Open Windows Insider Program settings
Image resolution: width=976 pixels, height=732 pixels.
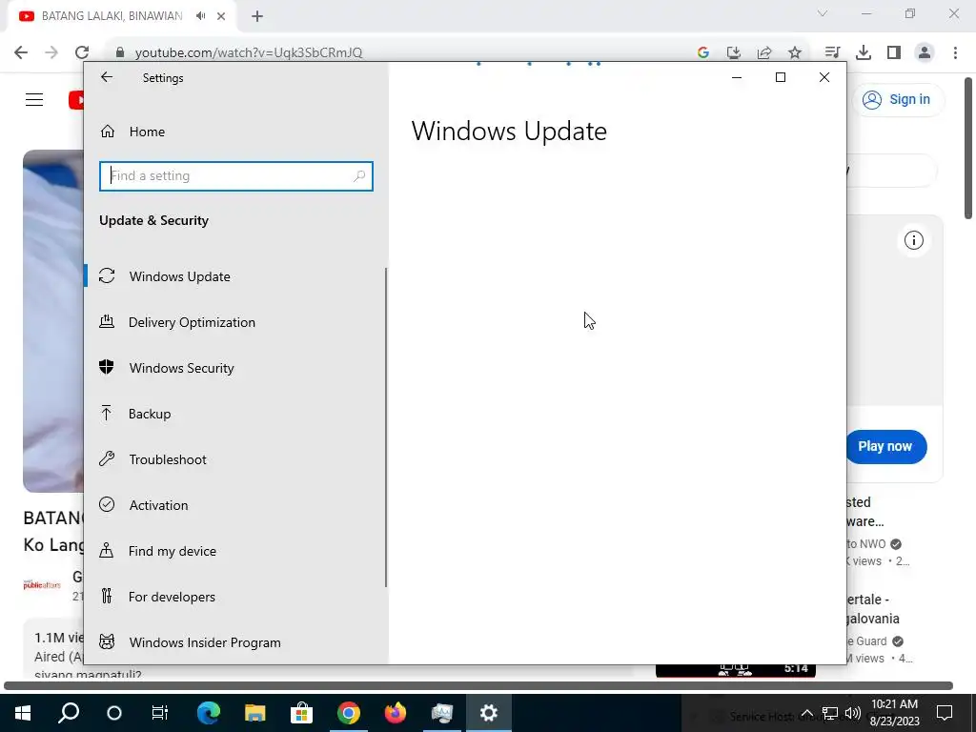click(x=236, y=642)
